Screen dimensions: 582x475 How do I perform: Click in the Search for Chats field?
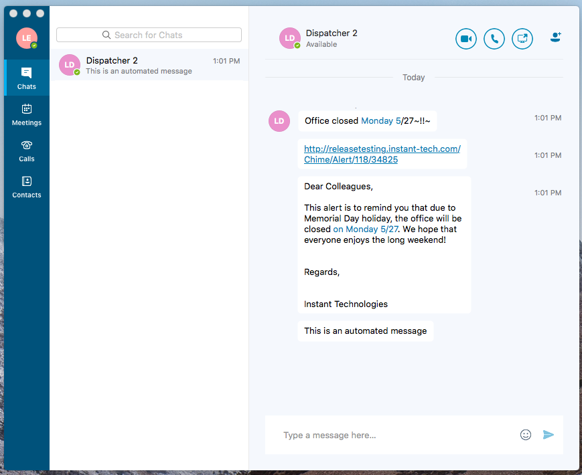point(149,35)
